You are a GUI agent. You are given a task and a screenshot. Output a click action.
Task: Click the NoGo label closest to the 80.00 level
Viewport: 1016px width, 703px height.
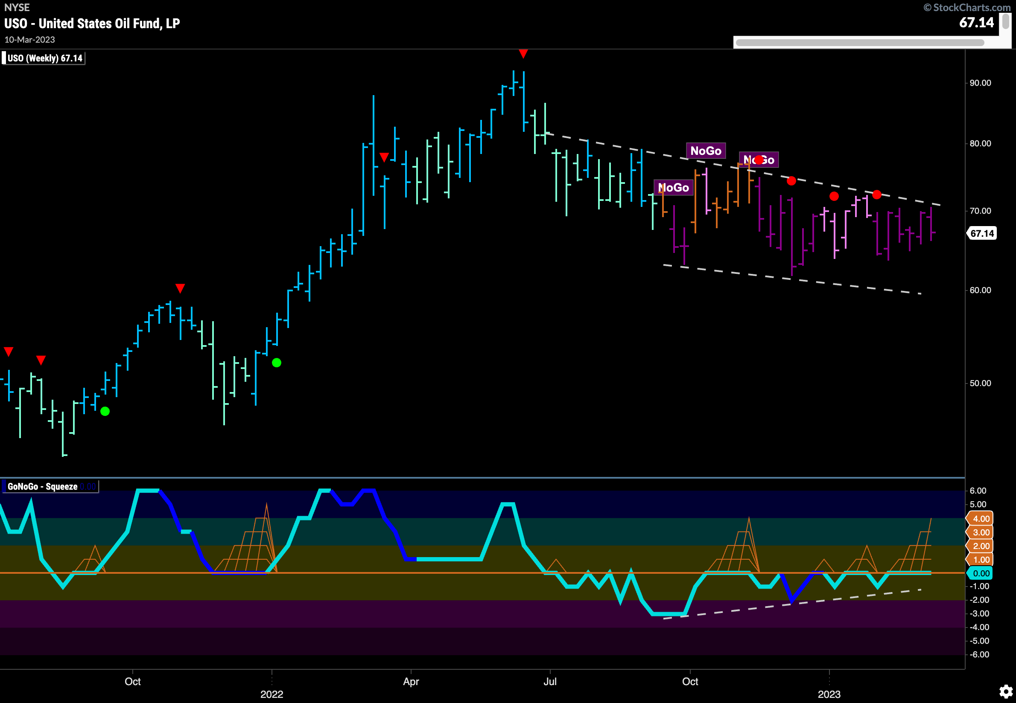tap(706, 151)
